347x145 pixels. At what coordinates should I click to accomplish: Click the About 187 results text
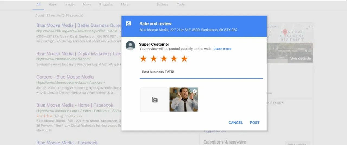(59, 16)
